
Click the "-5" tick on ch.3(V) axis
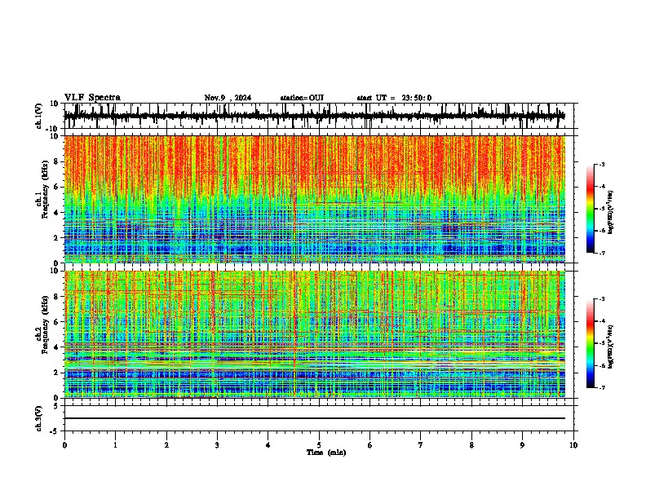55,431
